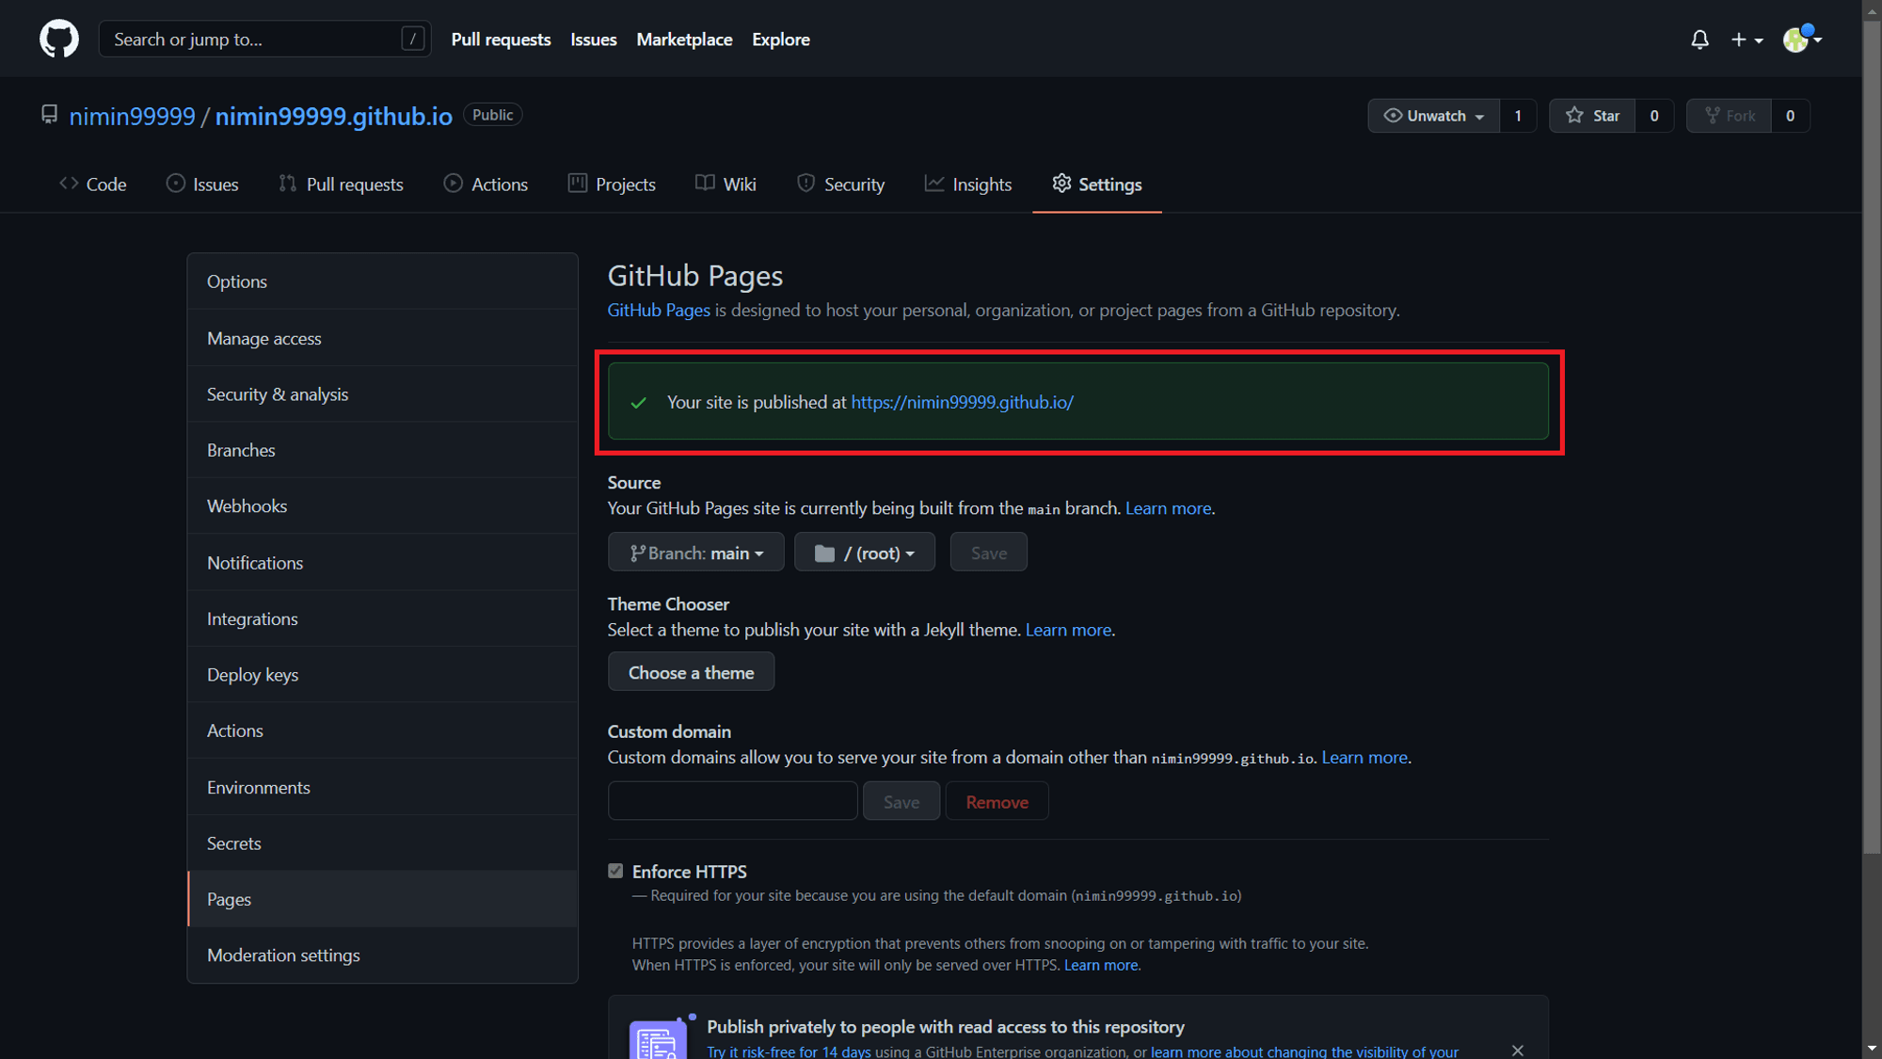The width and height of the screenshot is (1882, 1059).
Task: Open Deploy keys settings
Action: pos(382,675)
